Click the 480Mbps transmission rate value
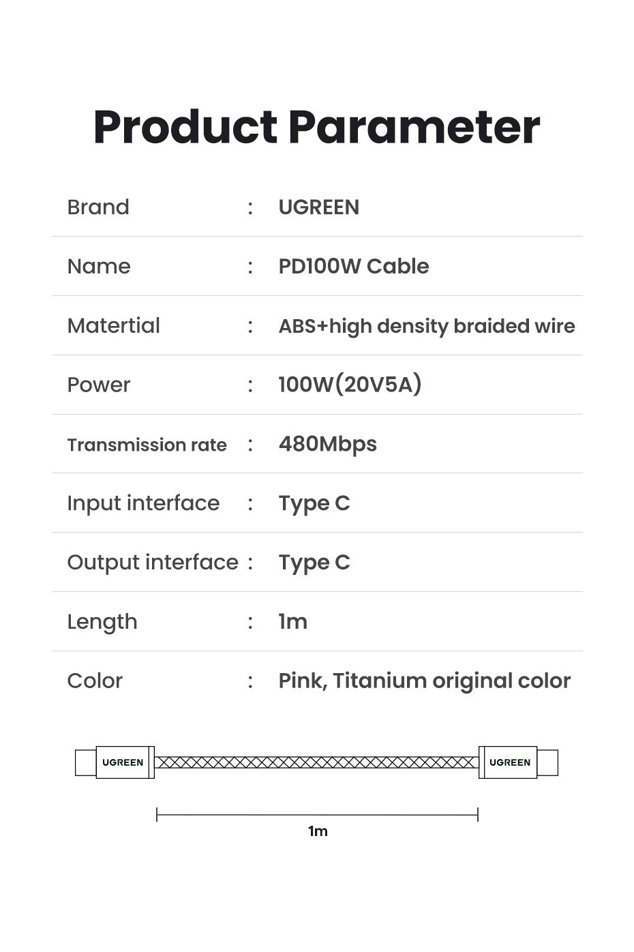Screen dimensions: 634x952 coord(327,444)
